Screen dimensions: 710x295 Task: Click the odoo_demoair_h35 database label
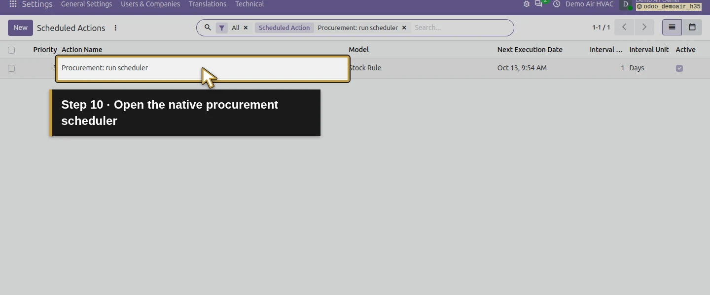668,7
